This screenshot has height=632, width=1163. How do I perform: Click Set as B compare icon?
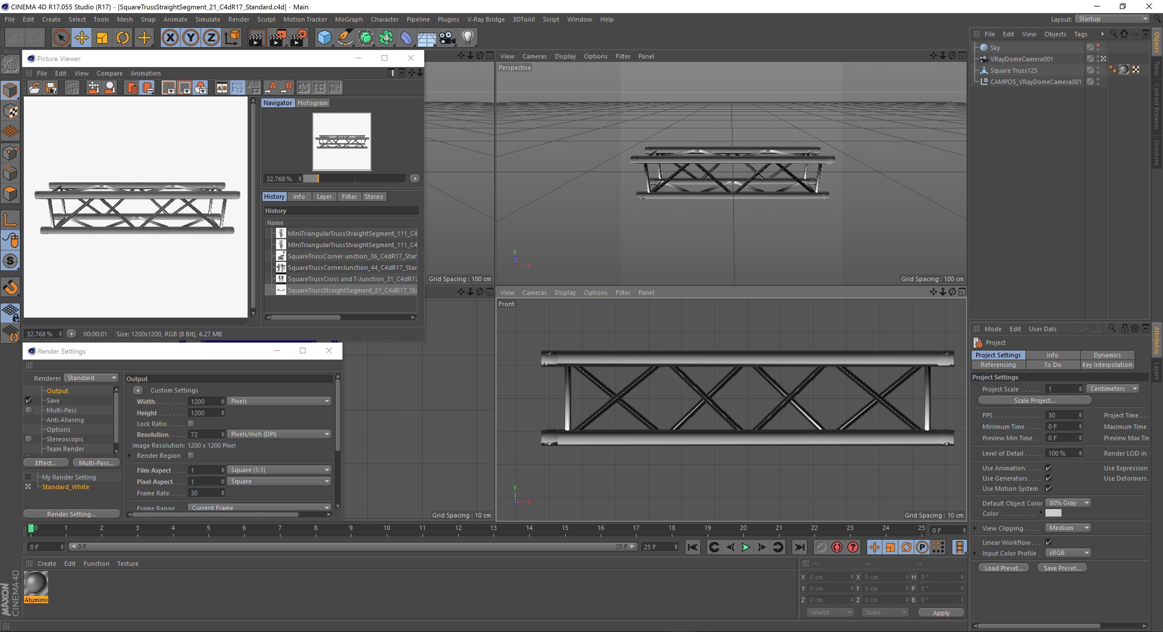point(287,88)
